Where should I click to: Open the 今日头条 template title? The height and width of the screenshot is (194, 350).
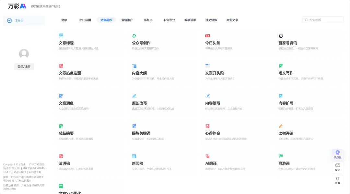[x=213, y=43]
